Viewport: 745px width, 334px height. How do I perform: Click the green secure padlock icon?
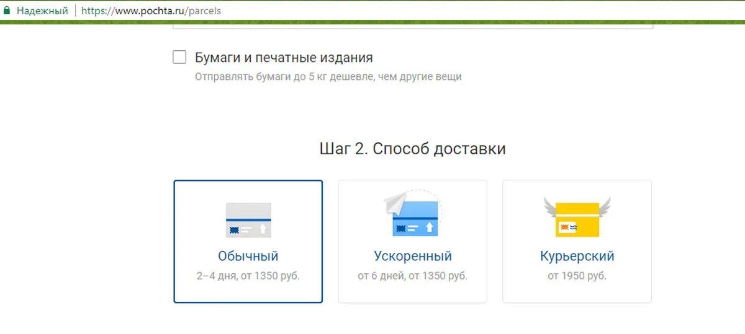pyautogui.click(x=7, y=11)
